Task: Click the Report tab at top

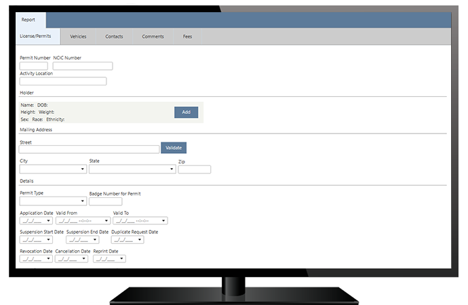Action: (x=28, y=20)
